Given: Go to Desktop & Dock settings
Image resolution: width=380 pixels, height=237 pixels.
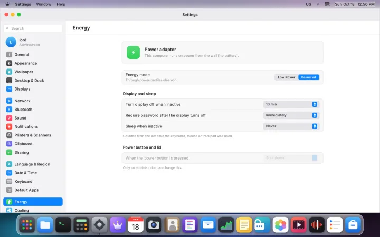Looking at the screenshot, I should coord(33,80).
